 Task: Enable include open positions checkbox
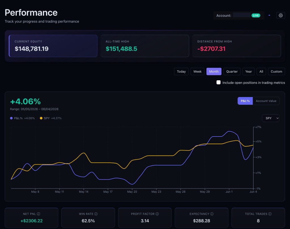coord(218,83)
